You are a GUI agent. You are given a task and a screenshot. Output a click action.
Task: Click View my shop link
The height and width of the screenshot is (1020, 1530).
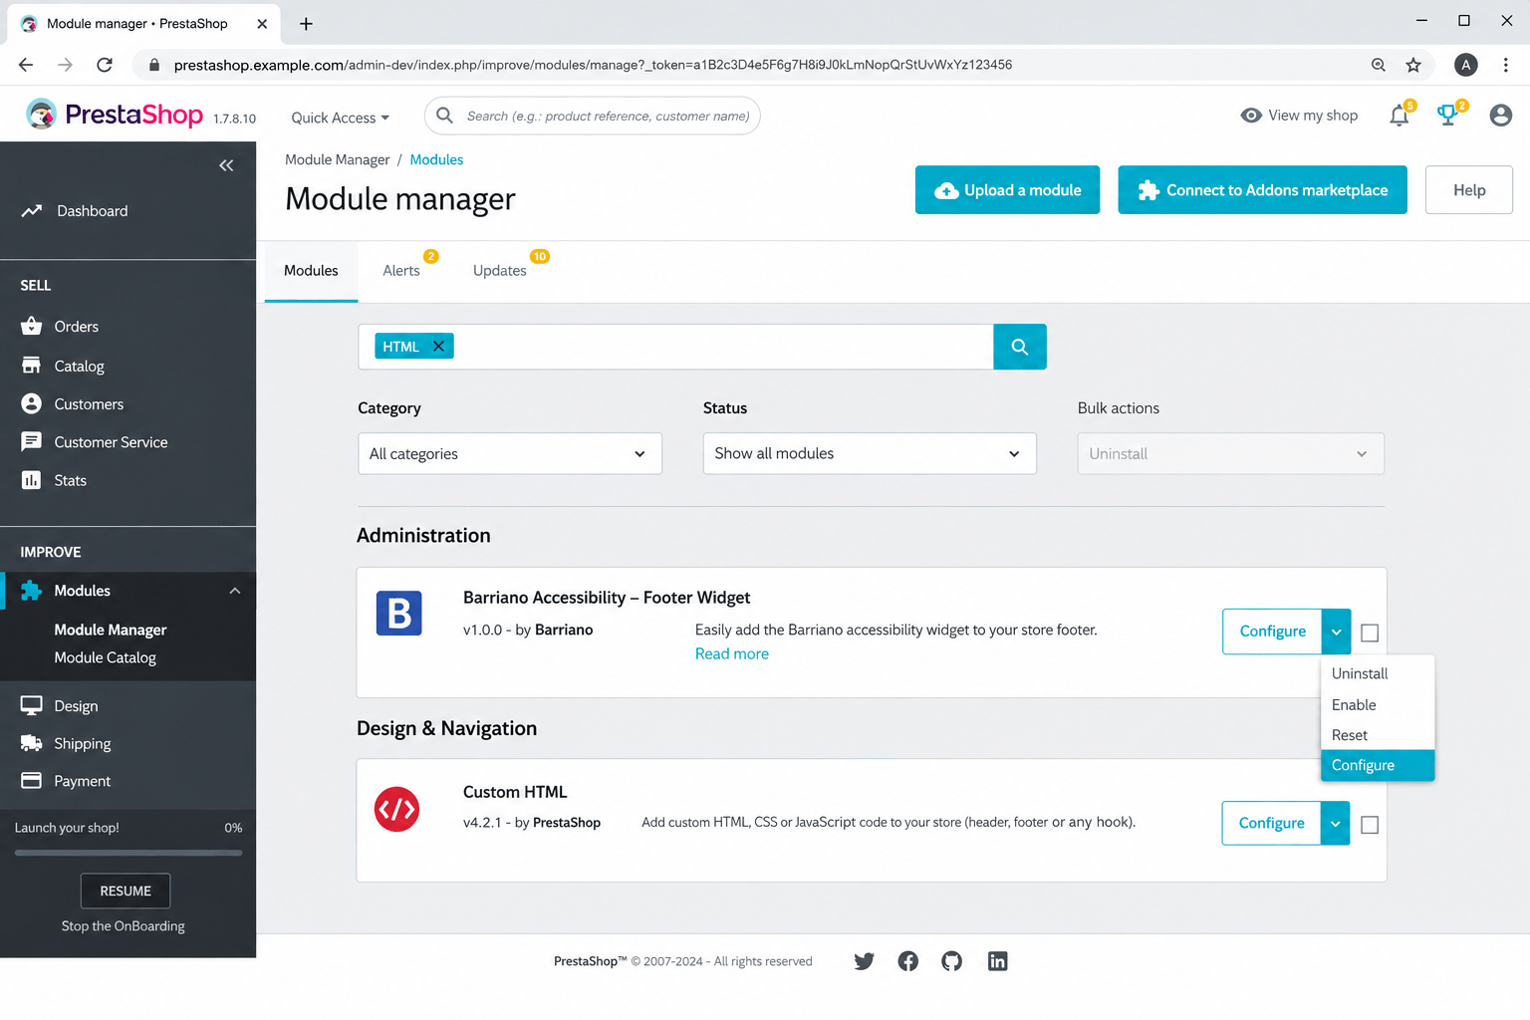click(1300, 116)
